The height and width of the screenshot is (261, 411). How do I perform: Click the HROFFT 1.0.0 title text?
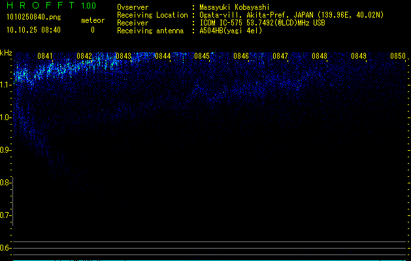(51, 5)
